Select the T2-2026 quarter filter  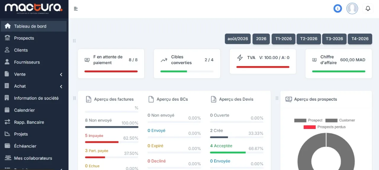coord(309,39)
